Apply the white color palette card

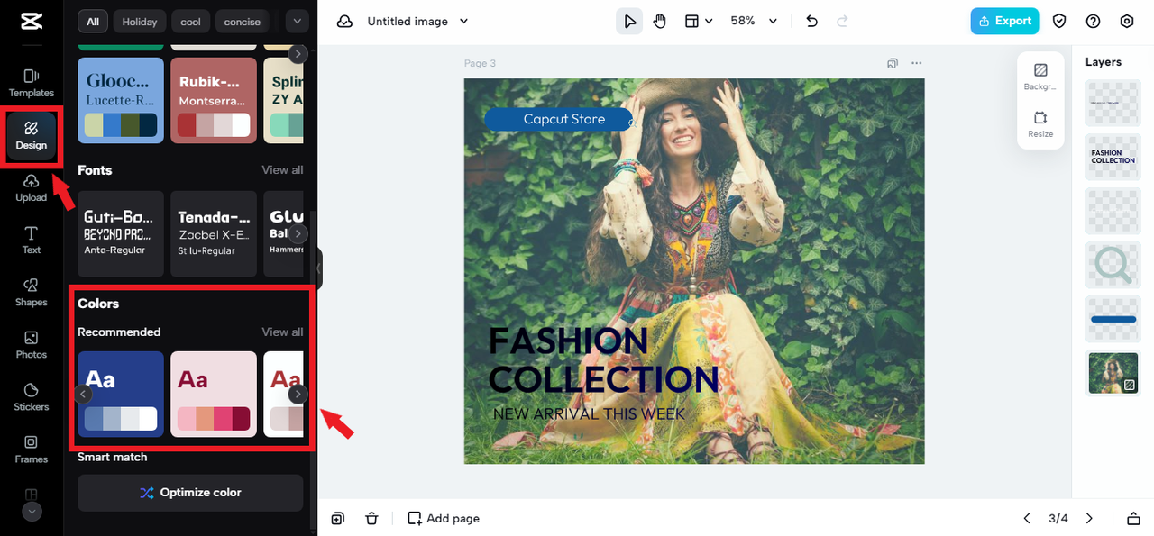tap(283, 395)
